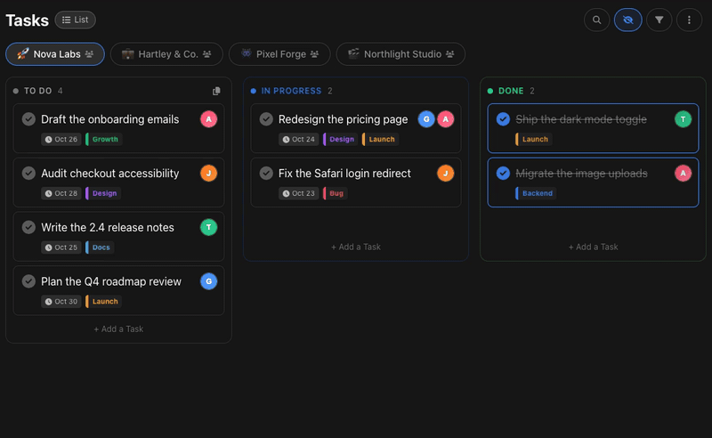The height and width of the screenshot is (438, 712).
Task: Open the filter funnel button
Action: (x=659, y=20)
